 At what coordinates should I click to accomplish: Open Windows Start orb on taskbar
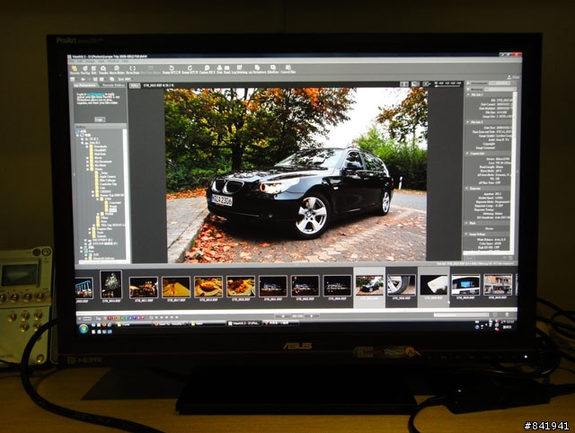[x=84, y=328]
